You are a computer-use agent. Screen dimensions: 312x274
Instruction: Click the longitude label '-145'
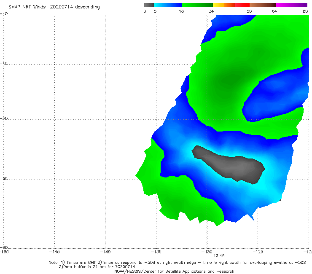[x=54, y=252]
